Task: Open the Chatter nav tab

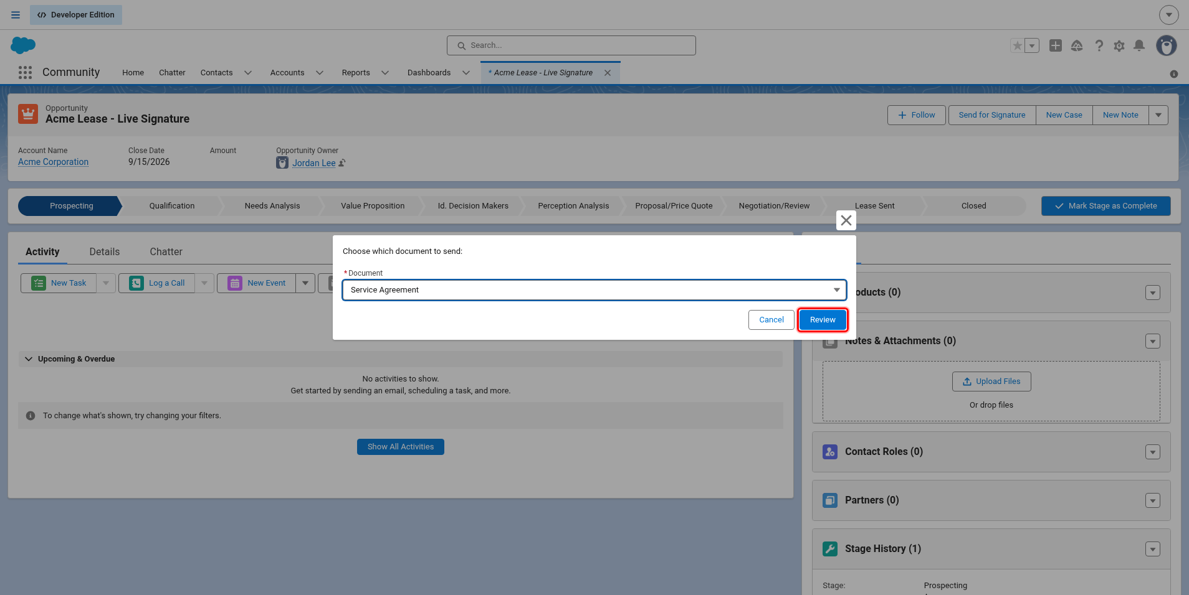Action: coord(172,73)
